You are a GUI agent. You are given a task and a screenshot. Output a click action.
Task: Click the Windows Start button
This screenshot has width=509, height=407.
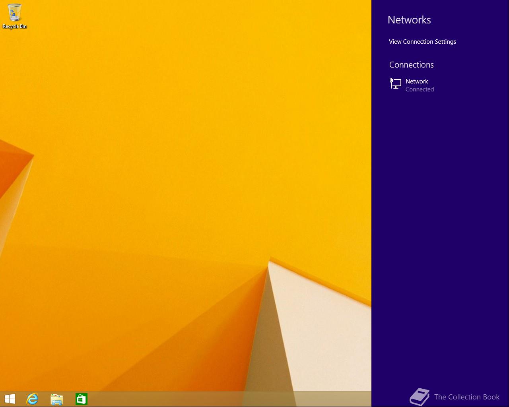(10, 399)
